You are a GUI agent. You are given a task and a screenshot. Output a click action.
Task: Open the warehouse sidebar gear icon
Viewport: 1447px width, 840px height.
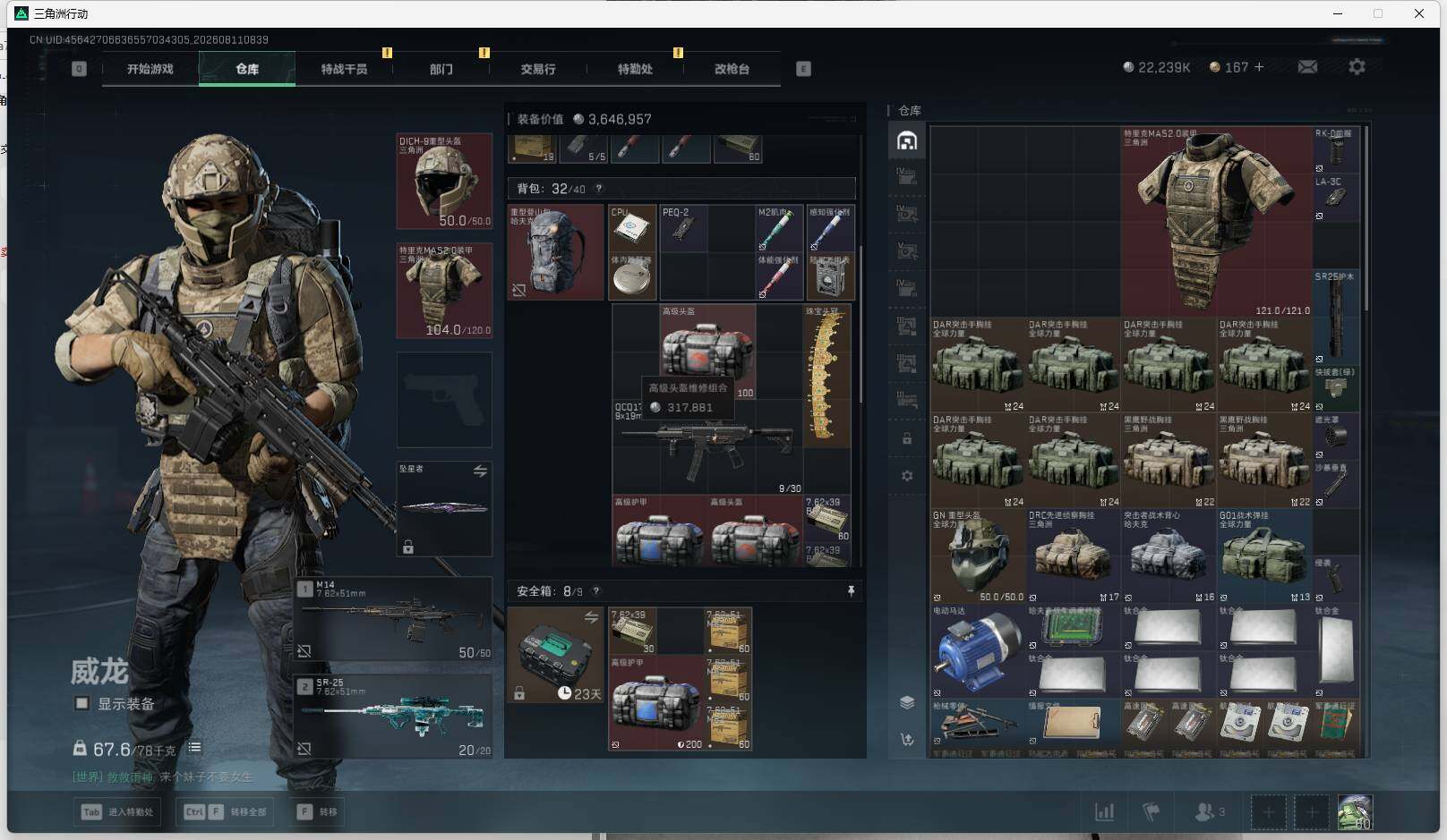[907, 476]
